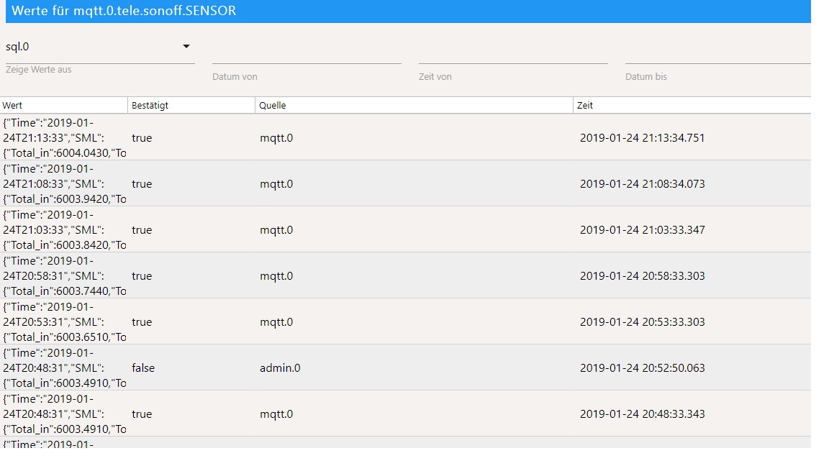Focus the Datum von date field
Screen dimensions: 829x466
(307, 52)
